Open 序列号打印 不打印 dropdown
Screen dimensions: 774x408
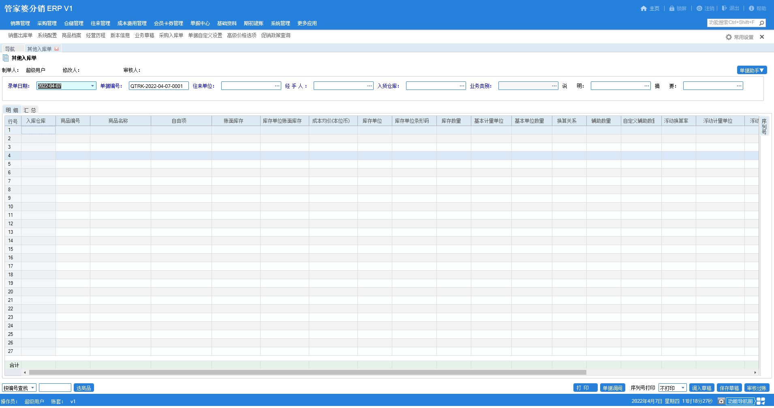pos(683,388)
